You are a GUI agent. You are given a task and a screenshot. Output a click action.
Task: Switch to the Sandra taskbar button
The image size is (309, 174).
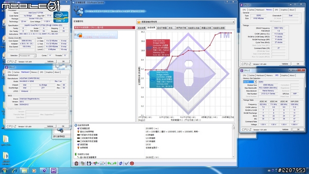[44, 171]
